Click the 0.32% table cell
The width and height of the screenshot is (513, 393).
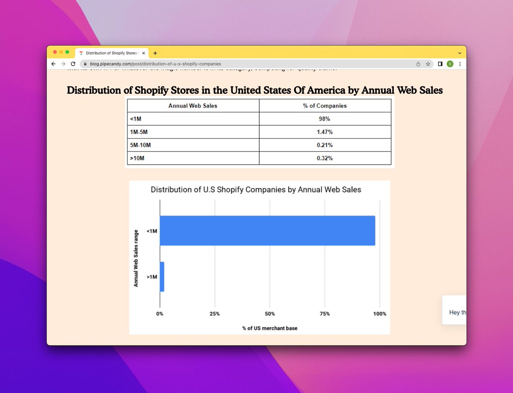[325, 158]
